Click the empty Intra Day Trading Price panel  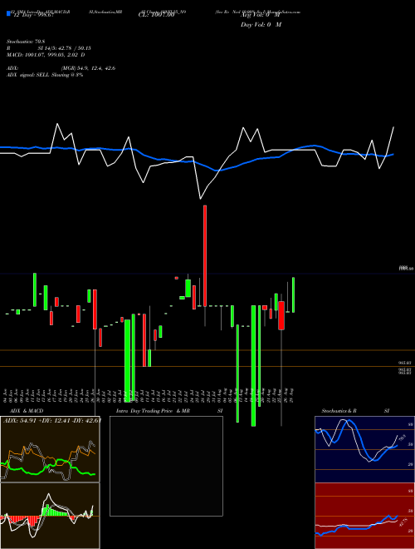(166, 466)
